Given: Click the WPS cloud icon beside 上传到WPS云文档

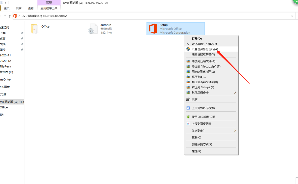Looking at the screenshot, I should 188,108.
